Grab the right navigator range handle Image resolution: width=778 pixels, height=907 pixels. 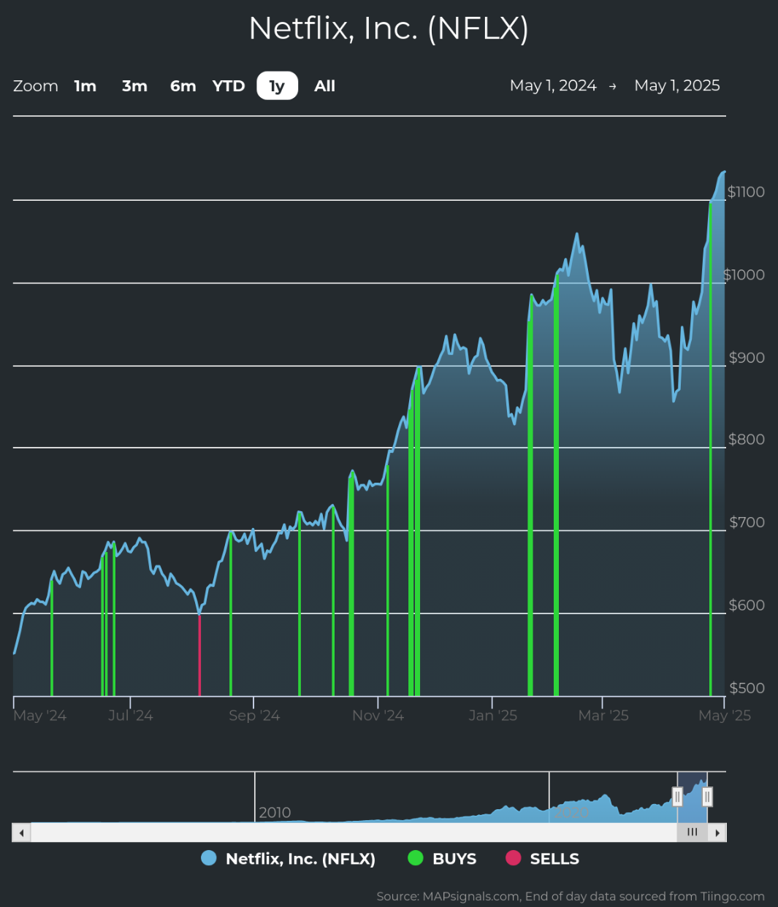pos(707,796)
